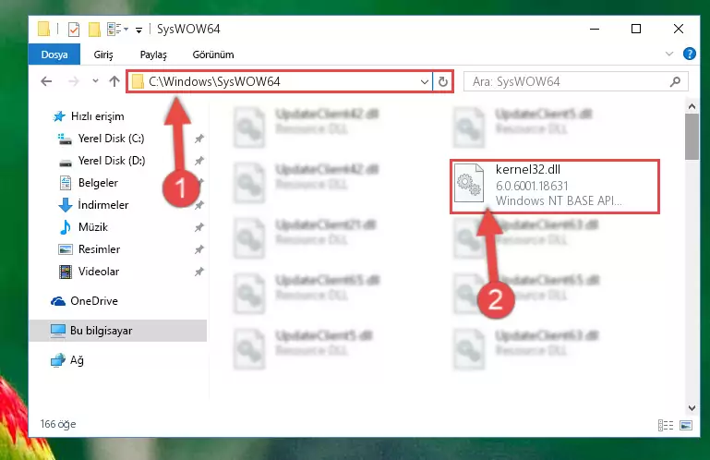Click the pin icon beside Müzik
The height and width of the screenshot is (460, 710).
tap(199, 227)
